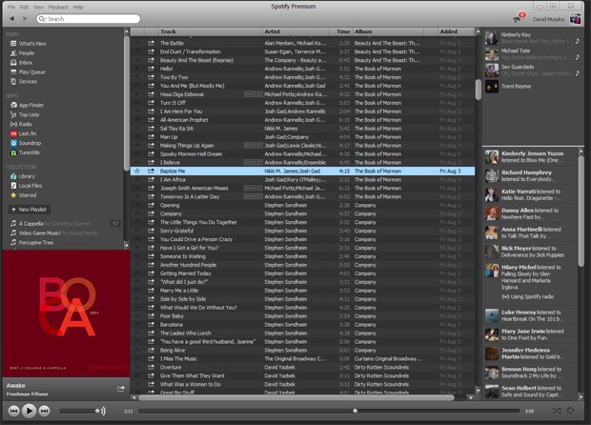This screenshot has height=425, width=591.
Task: Click the volume speaker icon
Action: pyautogui.click(x=101, y=411)
